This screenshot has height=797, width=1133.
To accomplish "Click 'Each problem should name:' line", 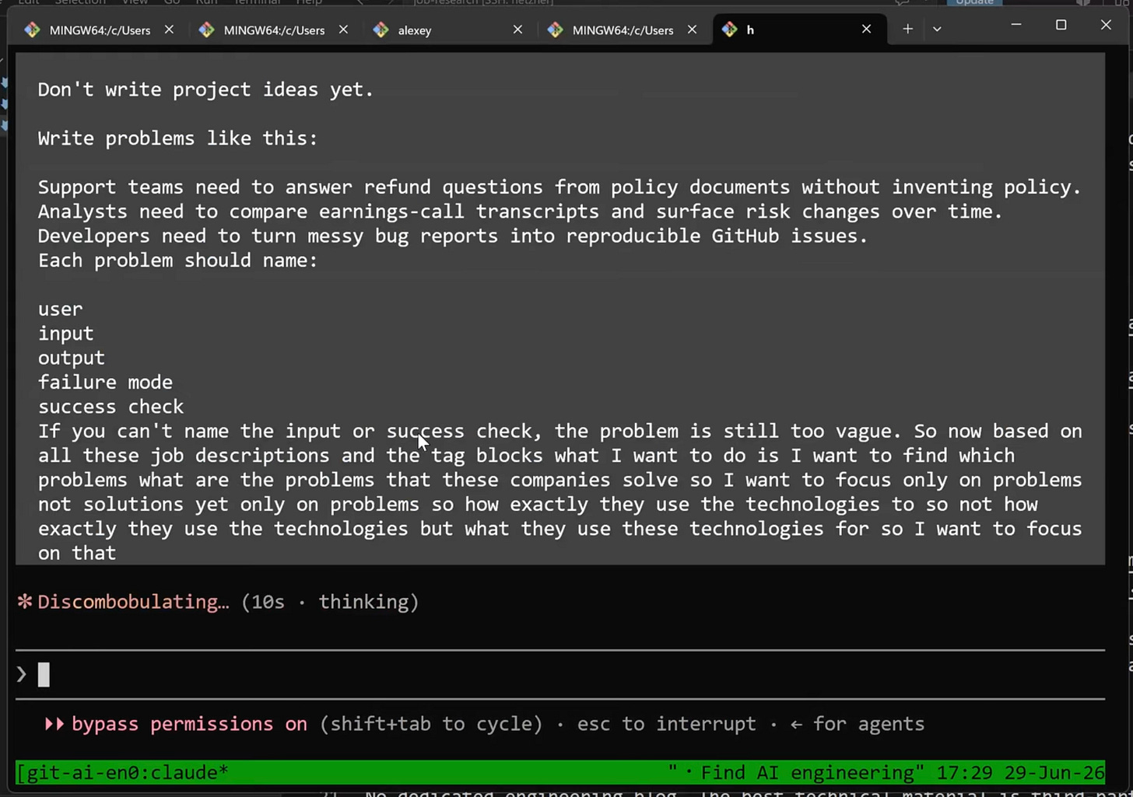I will click(177, 260).
